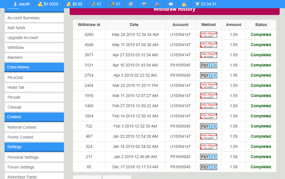Viewport: 285px width, 179px height.
Task: Click amount 1.89 in row 467
Action: [233, 136]
